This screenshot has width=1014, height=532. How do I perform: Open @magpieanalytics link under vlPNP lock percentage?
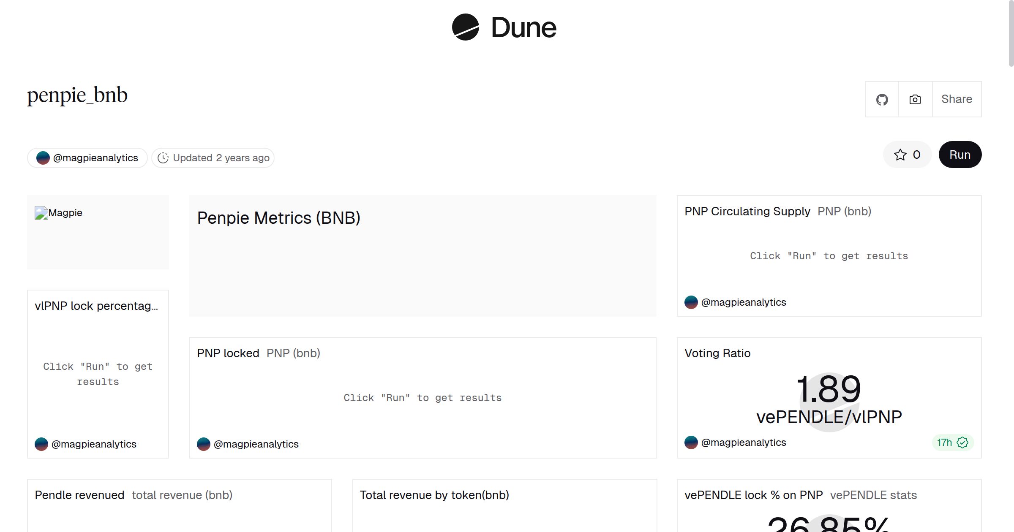[x=93, y=444]
